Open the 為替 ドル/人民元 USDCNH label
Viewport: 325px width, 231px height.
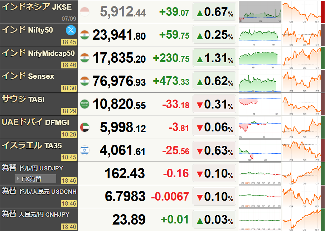(39, 191)
